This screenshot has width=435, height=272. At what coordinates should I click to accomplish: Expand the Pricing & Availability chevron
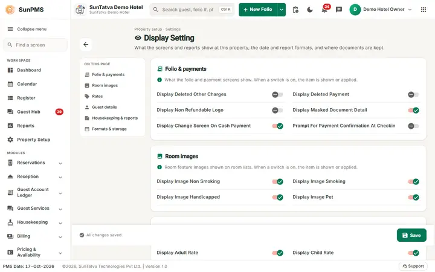[60, 253]
